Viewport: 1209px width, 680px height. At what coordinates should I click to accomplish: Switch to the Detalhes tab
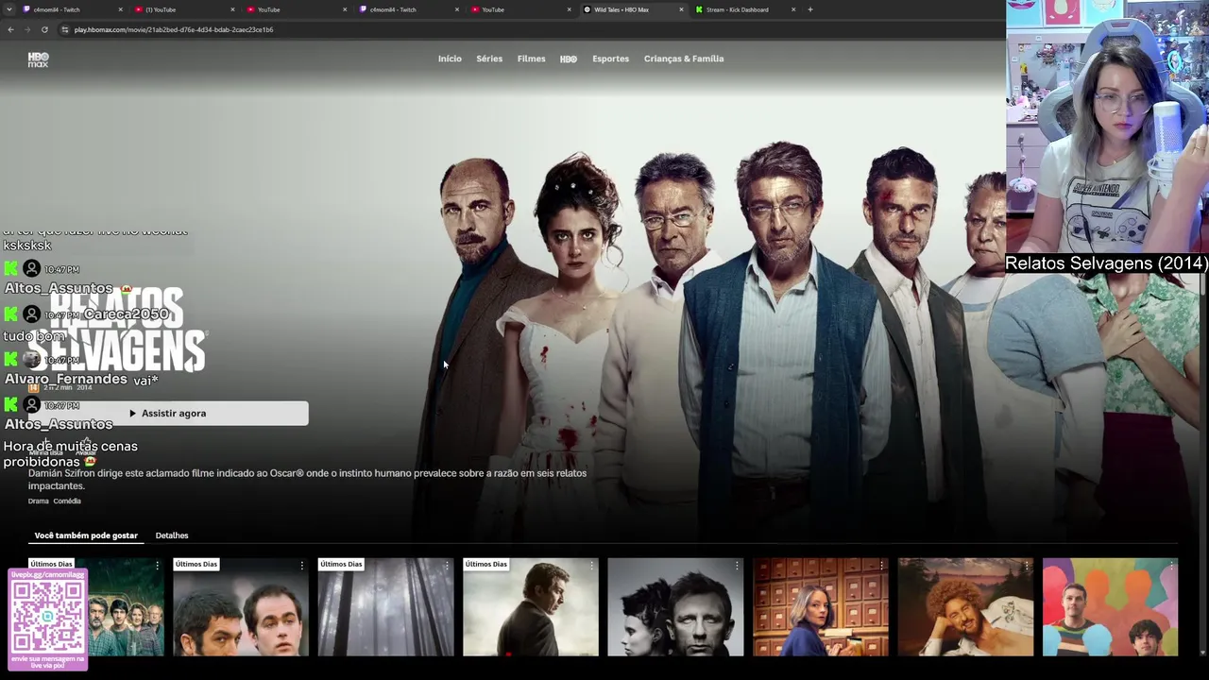[x=172, y=535]
